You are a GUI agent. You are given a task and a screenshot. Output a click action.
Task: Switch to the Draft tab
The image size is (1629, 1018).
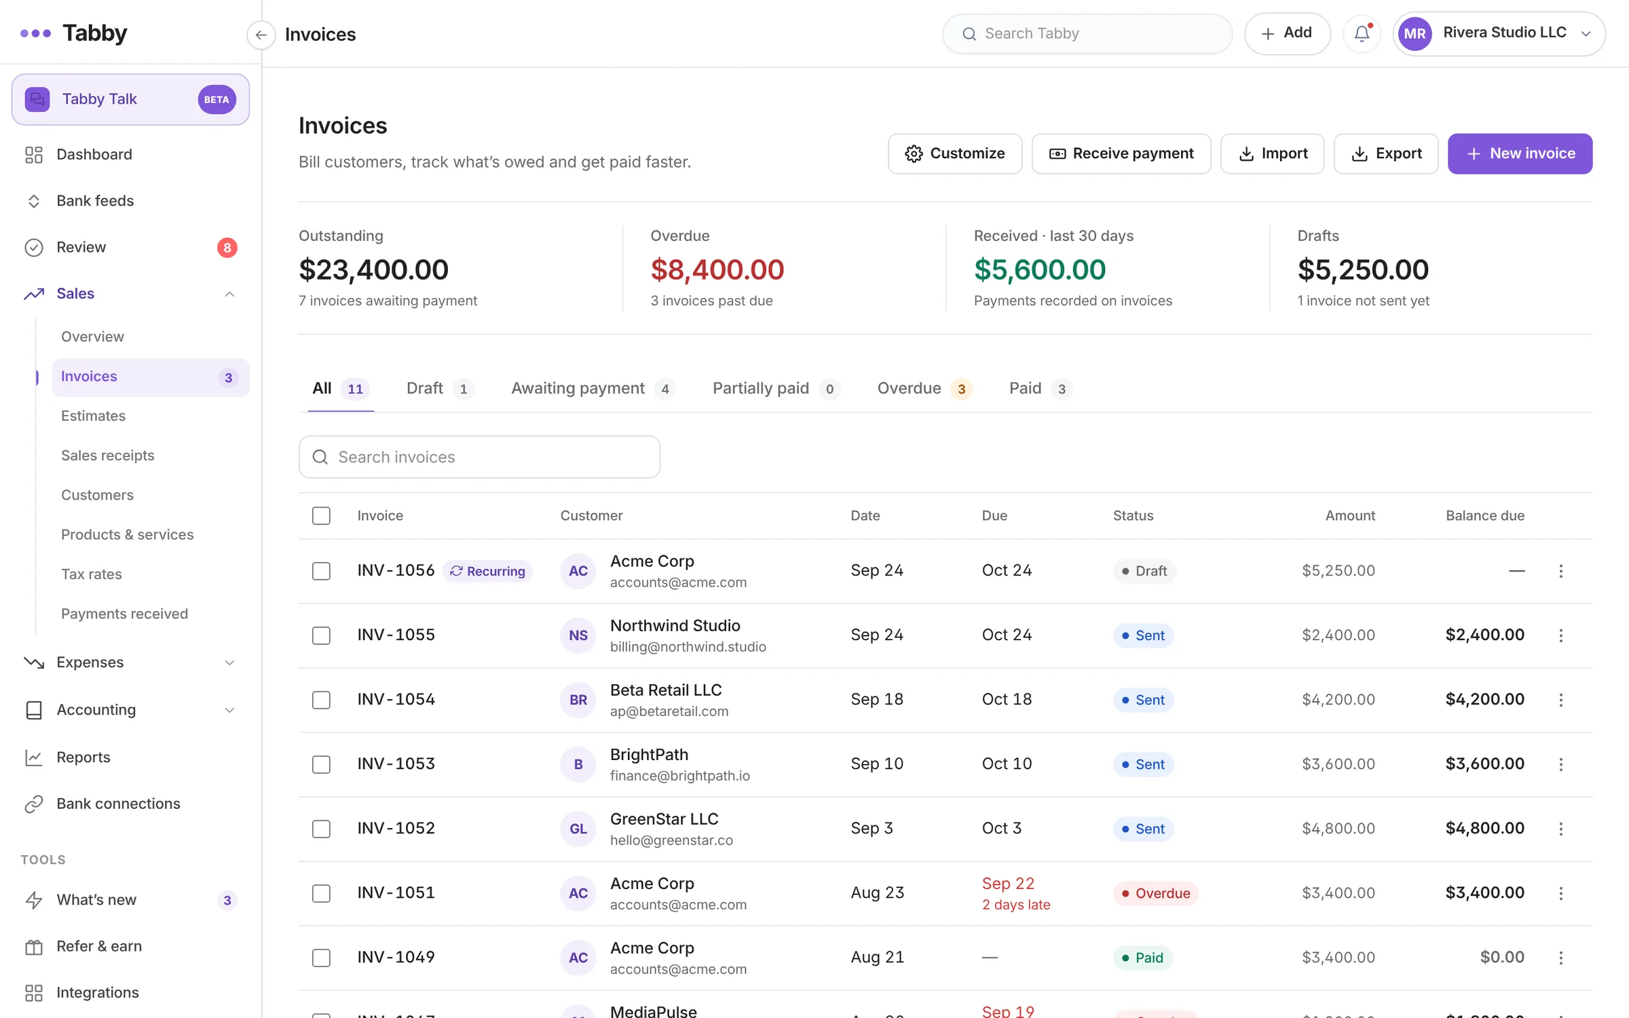pyautogui.click(x=439, y=389)
